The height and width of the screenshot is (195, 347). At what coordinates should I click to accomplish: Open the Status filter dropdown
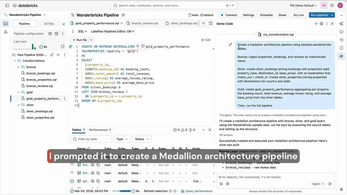coord(142,139)
